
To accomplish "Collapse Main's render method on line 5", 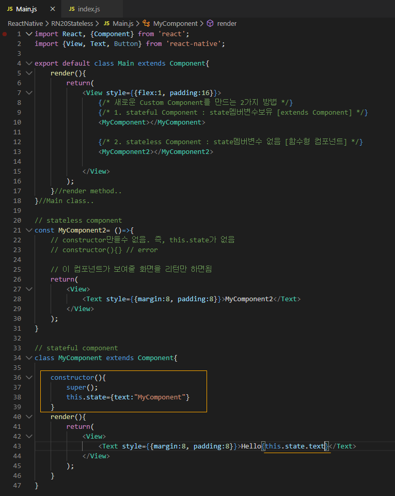I will tap(29, 73).
